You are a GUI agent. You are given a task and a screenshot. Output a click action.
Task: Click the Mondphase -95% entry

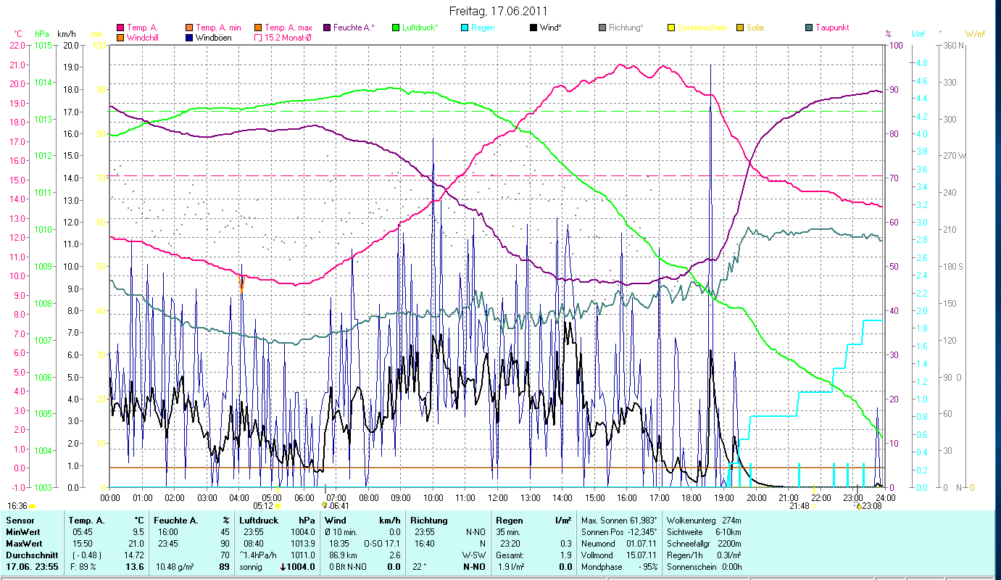(x=621, y=567)
